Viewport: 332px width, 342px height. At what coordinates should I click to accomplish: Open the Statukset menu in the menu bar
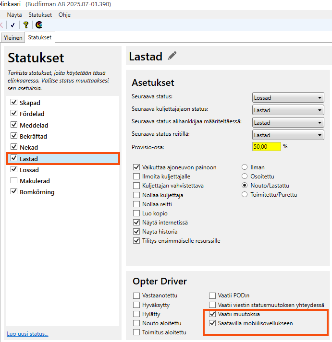(x=40, y=15)
